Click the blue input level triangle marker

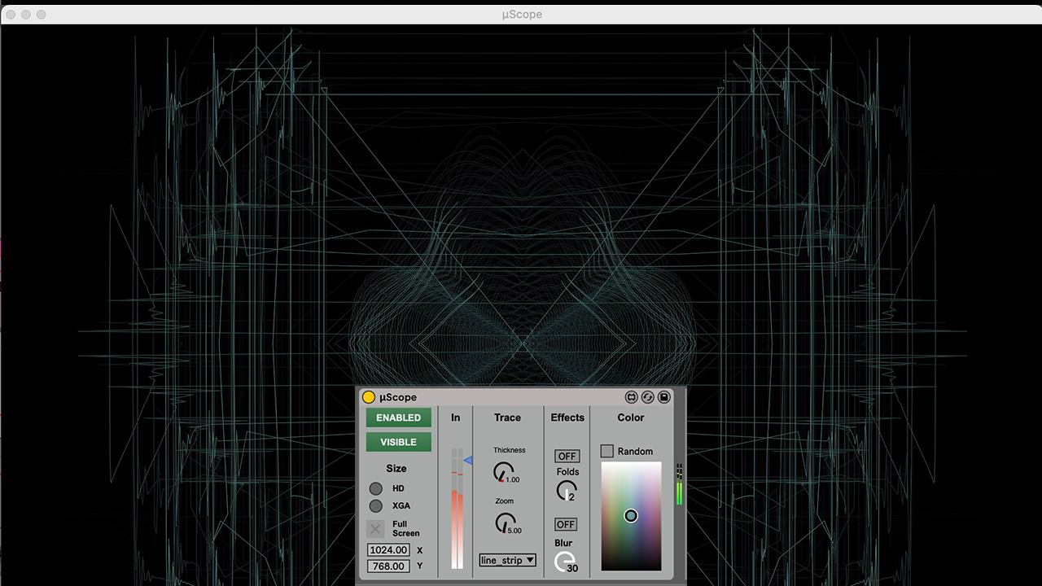pyautogui.click(x=468, y=461)
